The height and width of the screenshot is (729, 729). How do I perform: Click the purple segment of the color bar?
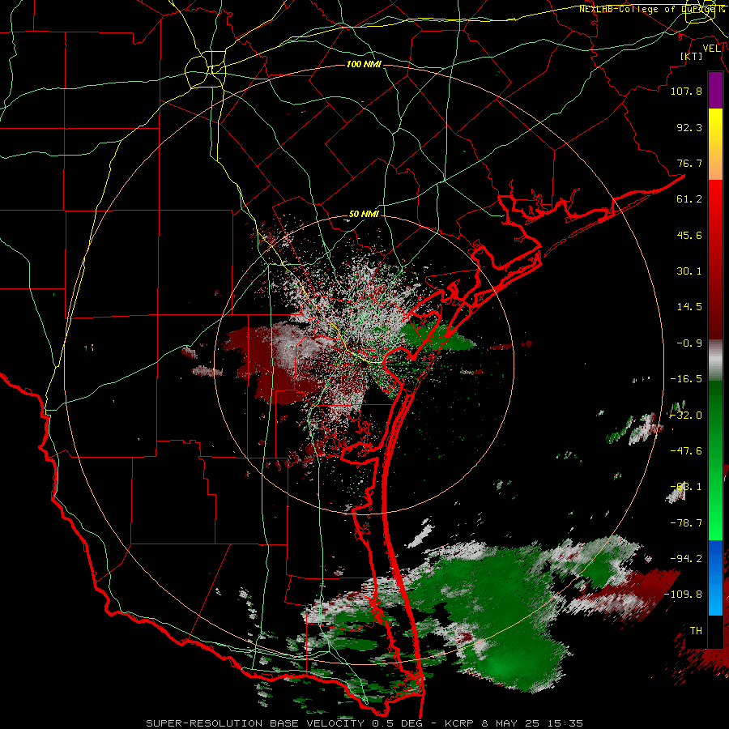pyautogui.click(x=715, y=91)
